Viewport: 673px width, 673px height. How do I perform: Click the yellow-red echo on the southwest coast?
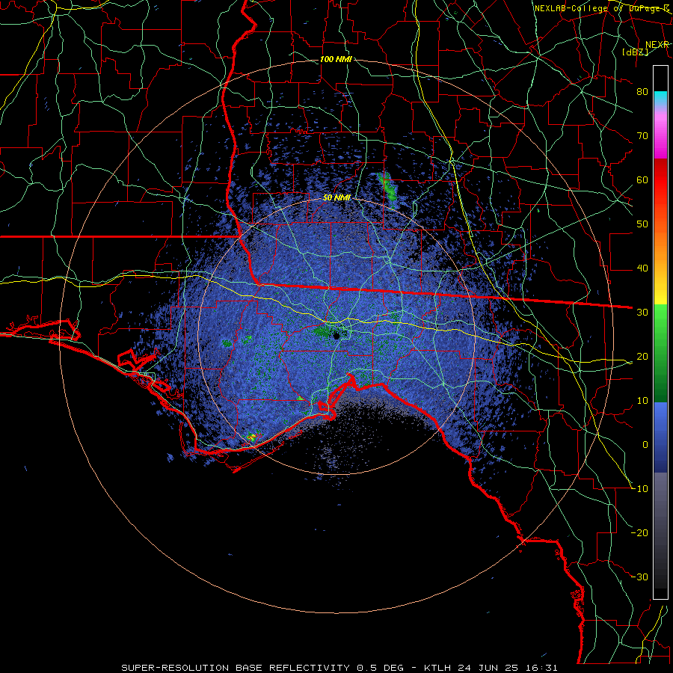tap(251, 437)
